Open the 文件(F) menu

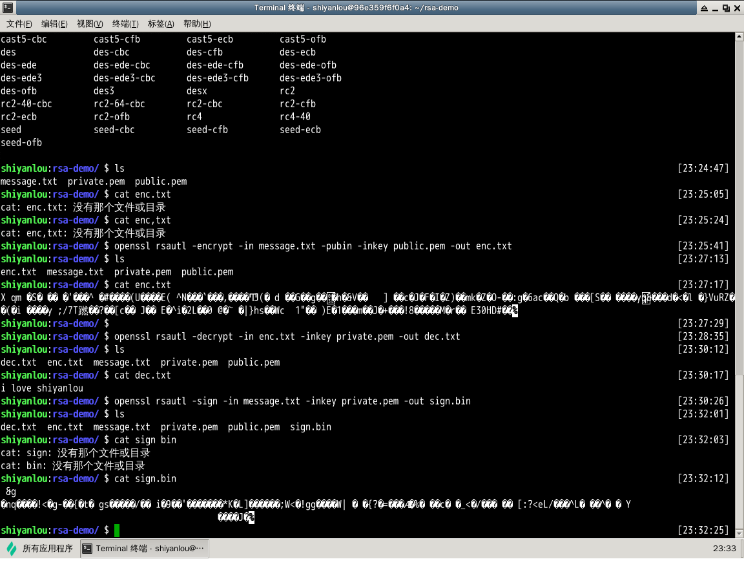19,24
